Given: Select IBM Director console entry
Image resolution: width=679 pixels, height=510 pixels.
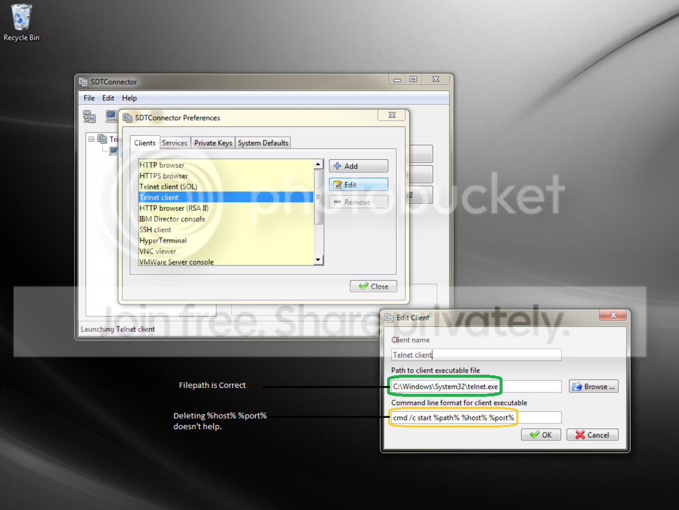Looking at the screenshot, I should click(225, 219).
